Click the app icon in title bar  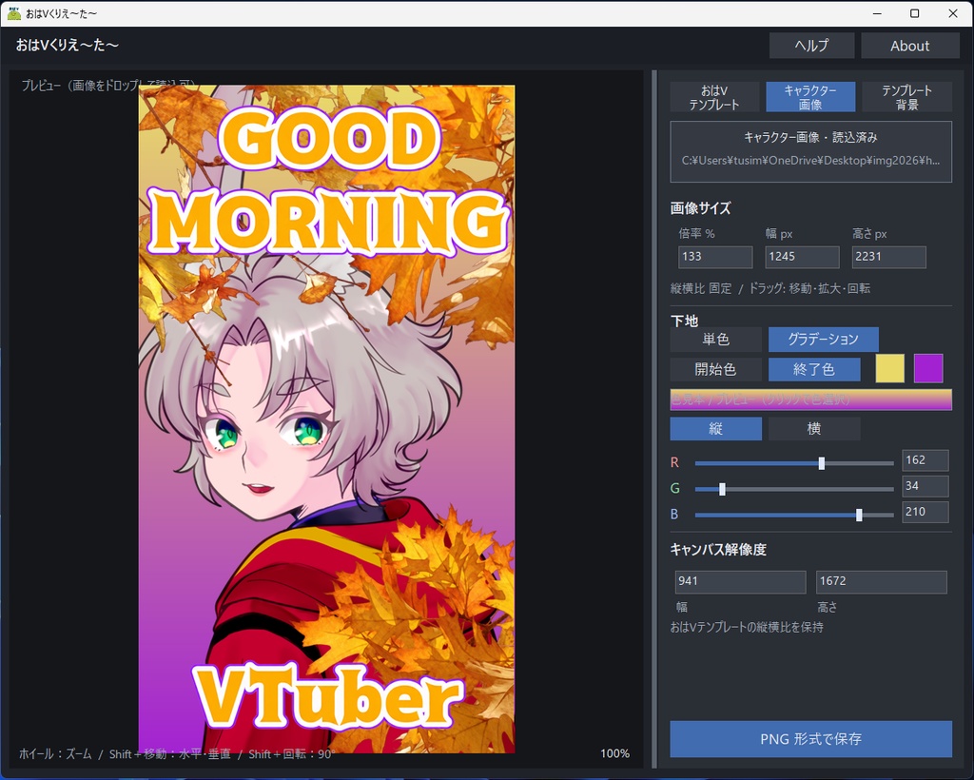(x=13, y=13)
